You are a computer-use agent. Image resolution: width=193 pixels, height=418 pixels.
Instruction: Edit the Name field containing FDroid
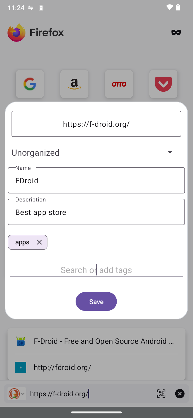point(96,181)
